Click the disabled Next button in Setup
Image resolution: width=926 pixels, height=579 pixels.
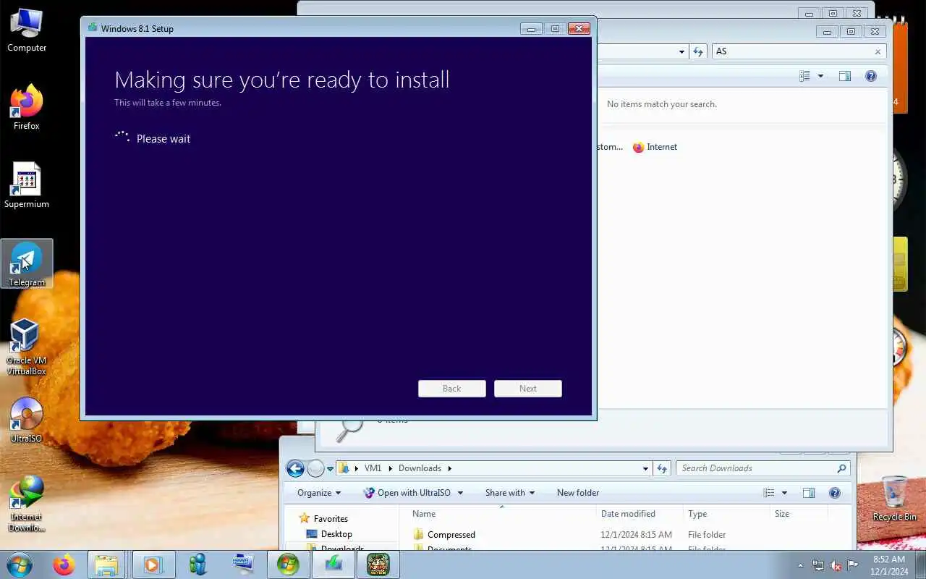point(528,389)
